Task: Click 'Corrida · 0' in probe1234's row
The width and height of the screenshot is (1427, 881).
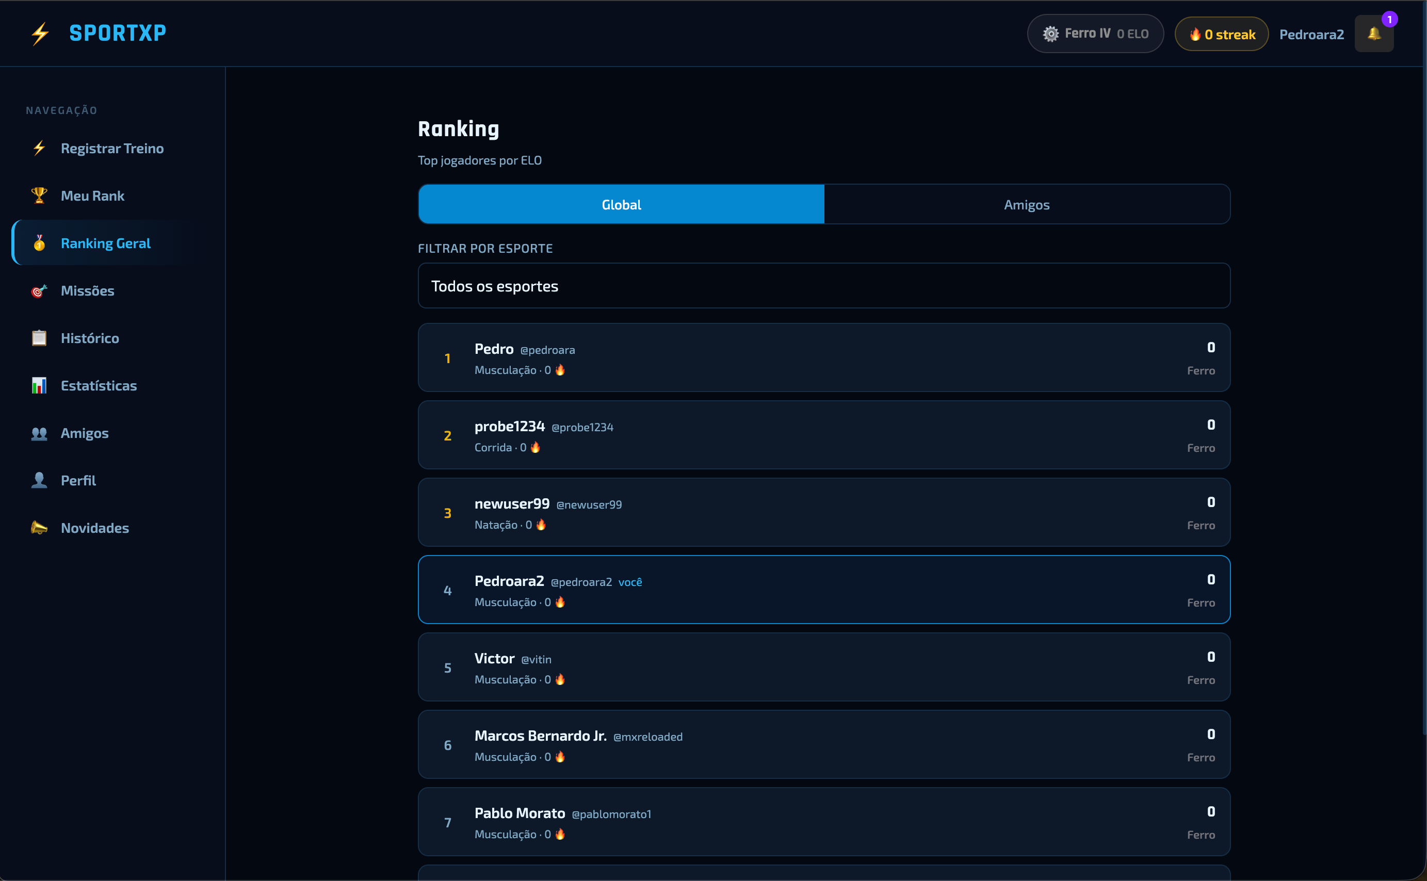Action: click(500, 448)
